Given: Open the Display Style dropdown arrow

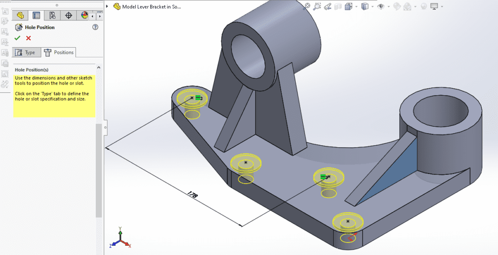Looking at the screenshot, I should coord(372,6).
